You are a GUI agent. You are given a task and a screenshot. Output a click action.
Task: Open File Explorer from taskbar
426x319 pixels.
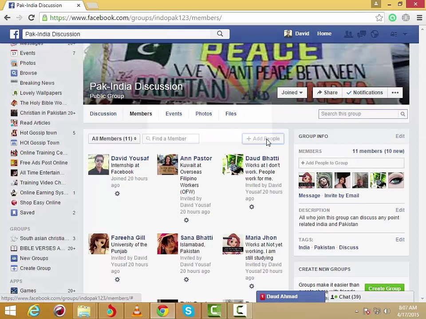(84, 311)
